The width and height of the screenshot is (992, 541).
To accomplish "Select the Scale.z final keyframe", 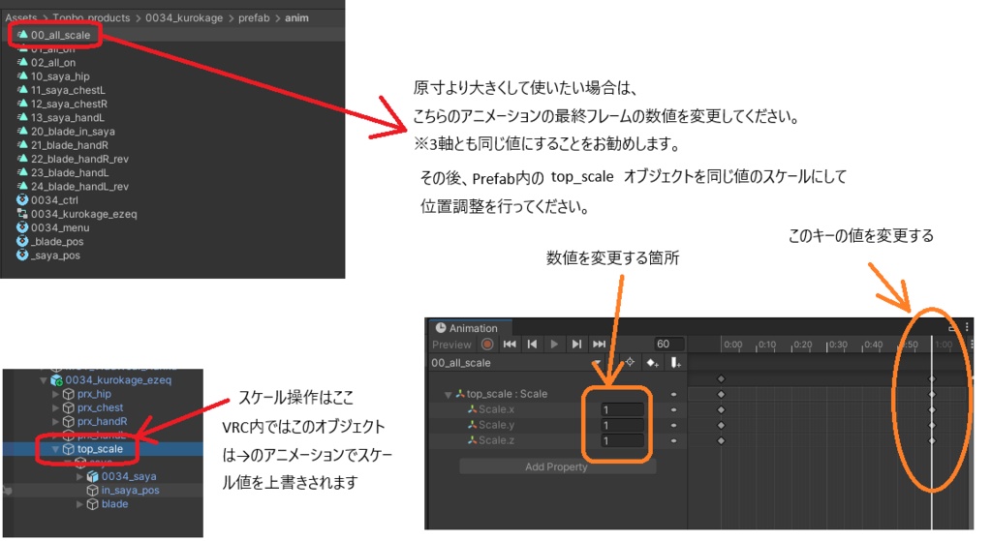I will pyautogui.click(x=931, y=440).
